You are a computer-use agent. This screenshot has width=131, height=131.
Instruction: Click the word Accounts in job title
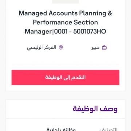(x=63, y=13)
